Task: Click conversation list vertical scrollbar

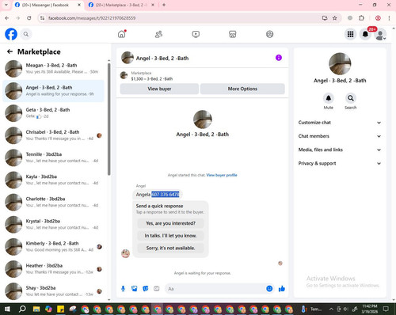Action: click(109, 119)
